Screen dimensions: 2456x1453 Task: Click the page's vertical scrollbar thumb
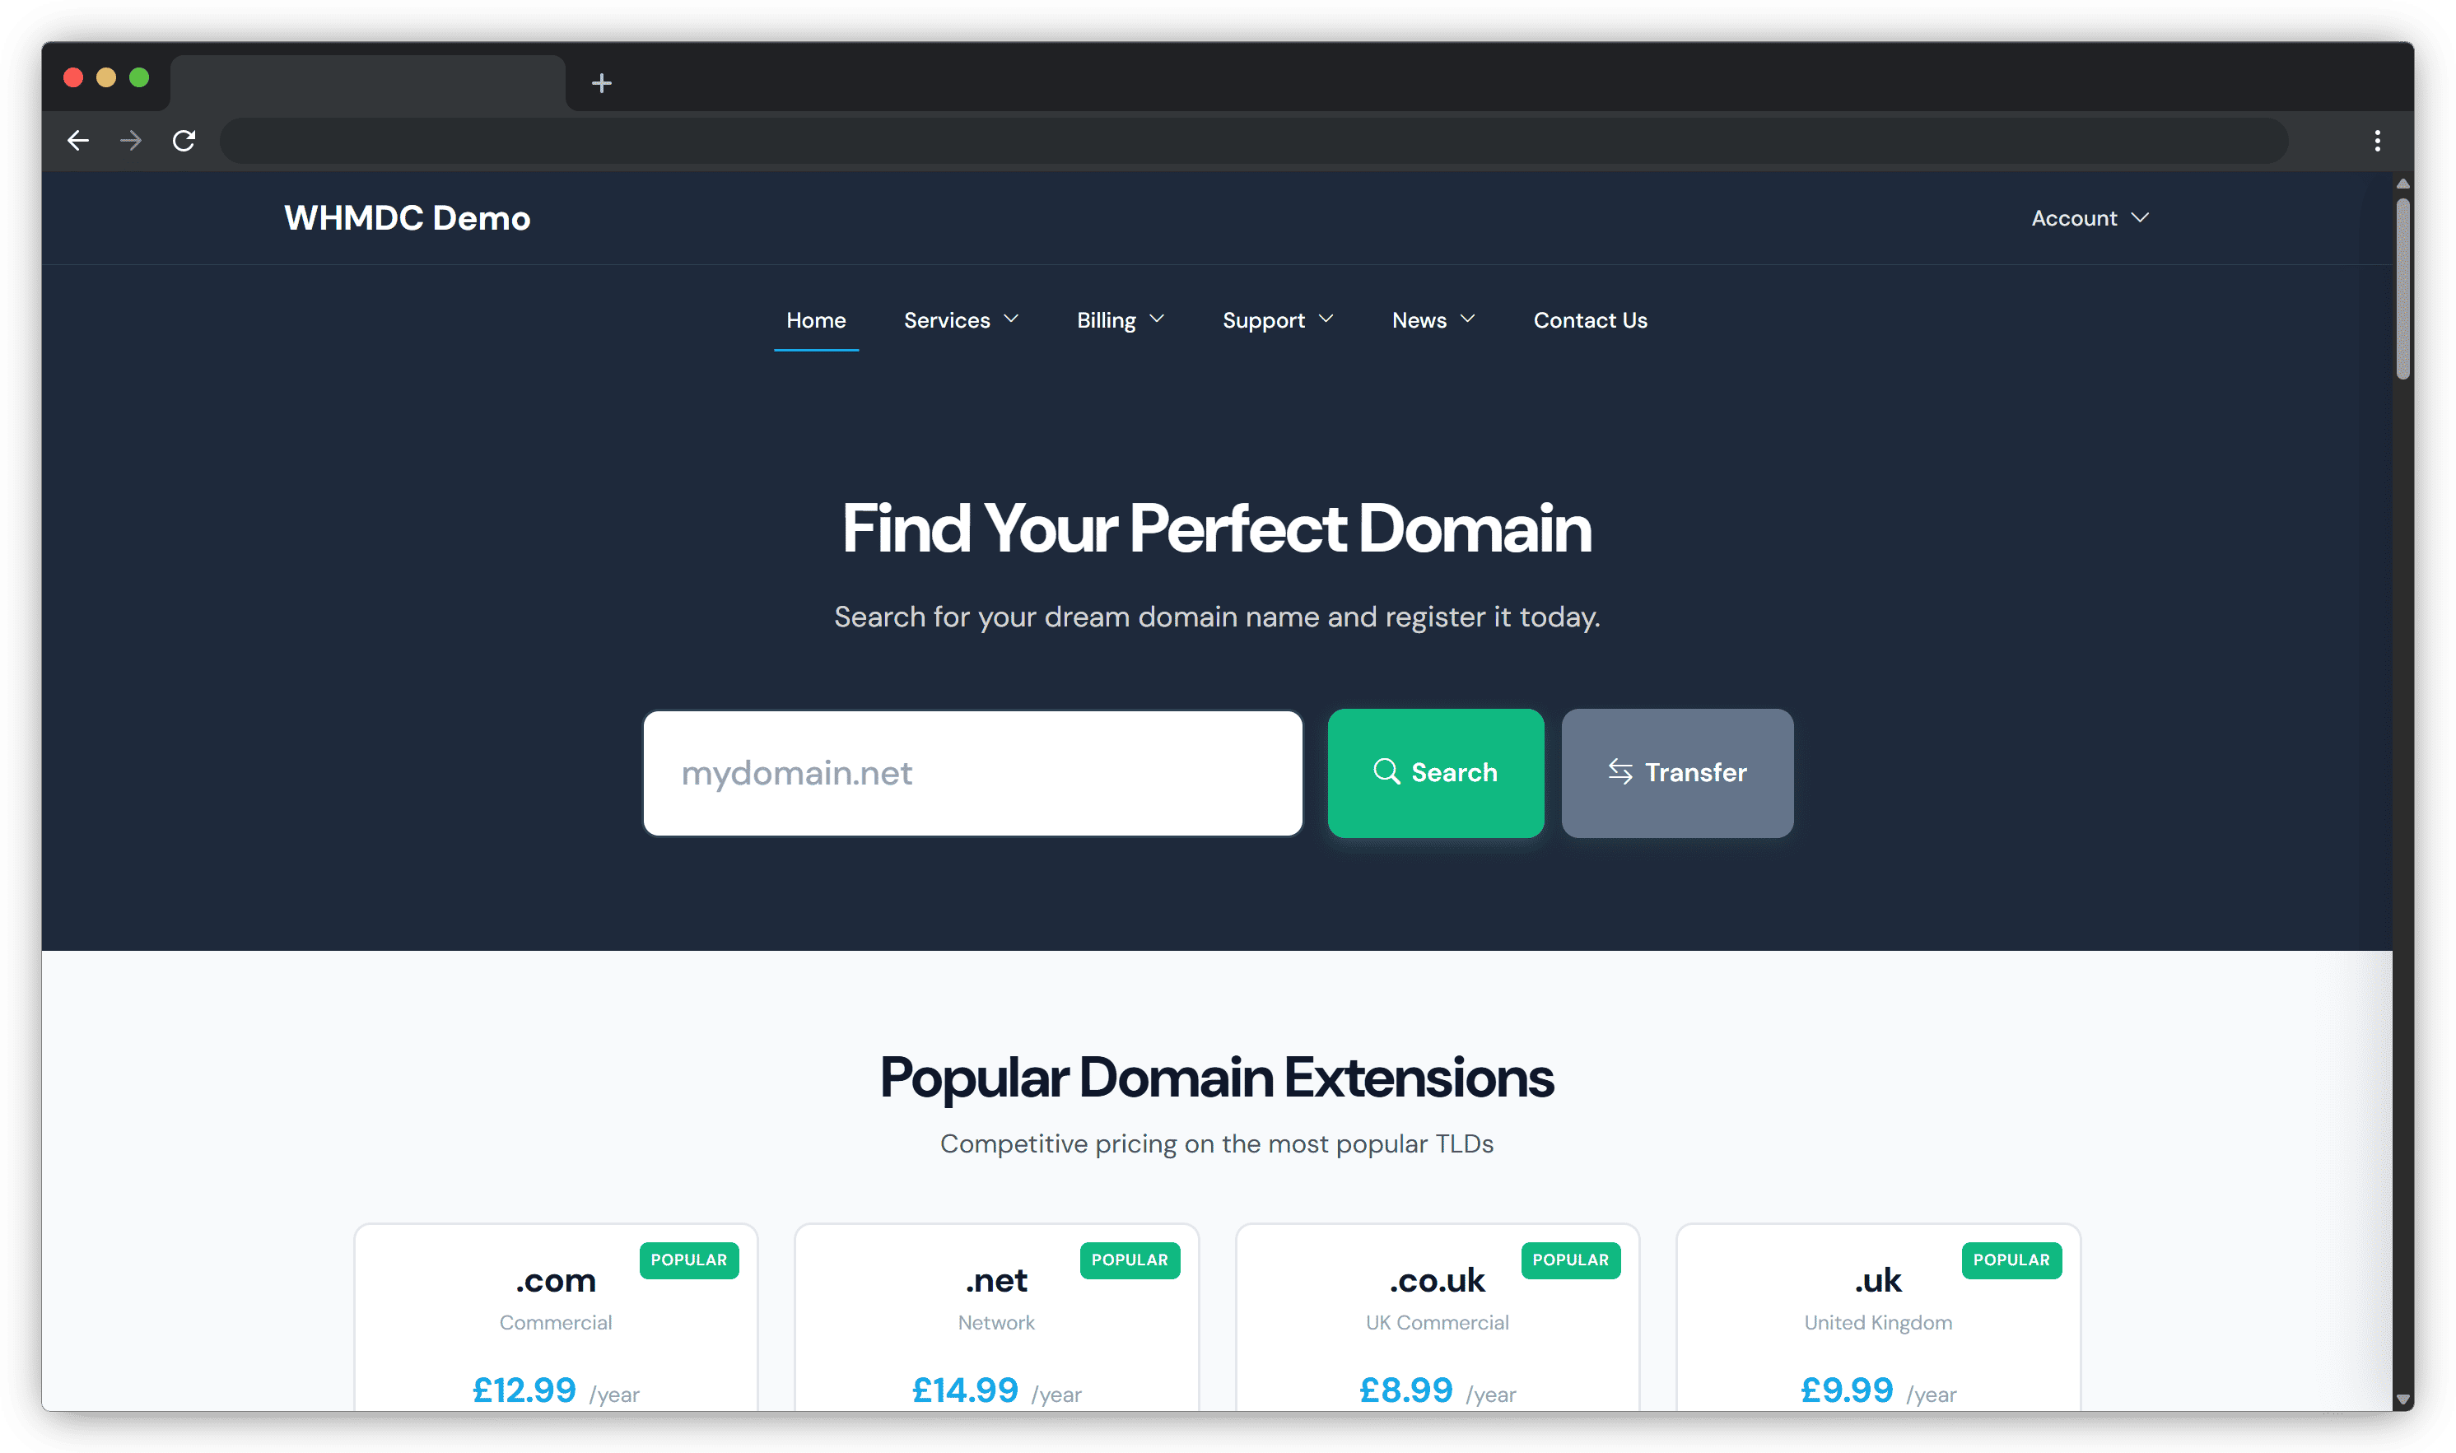2402,289
